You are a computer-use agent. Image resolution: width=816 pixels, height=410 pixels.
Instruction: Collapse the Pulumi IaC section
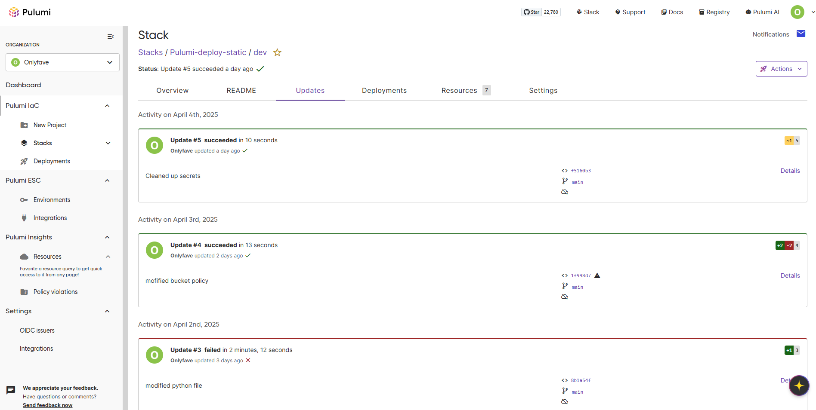tap(107, 106)
